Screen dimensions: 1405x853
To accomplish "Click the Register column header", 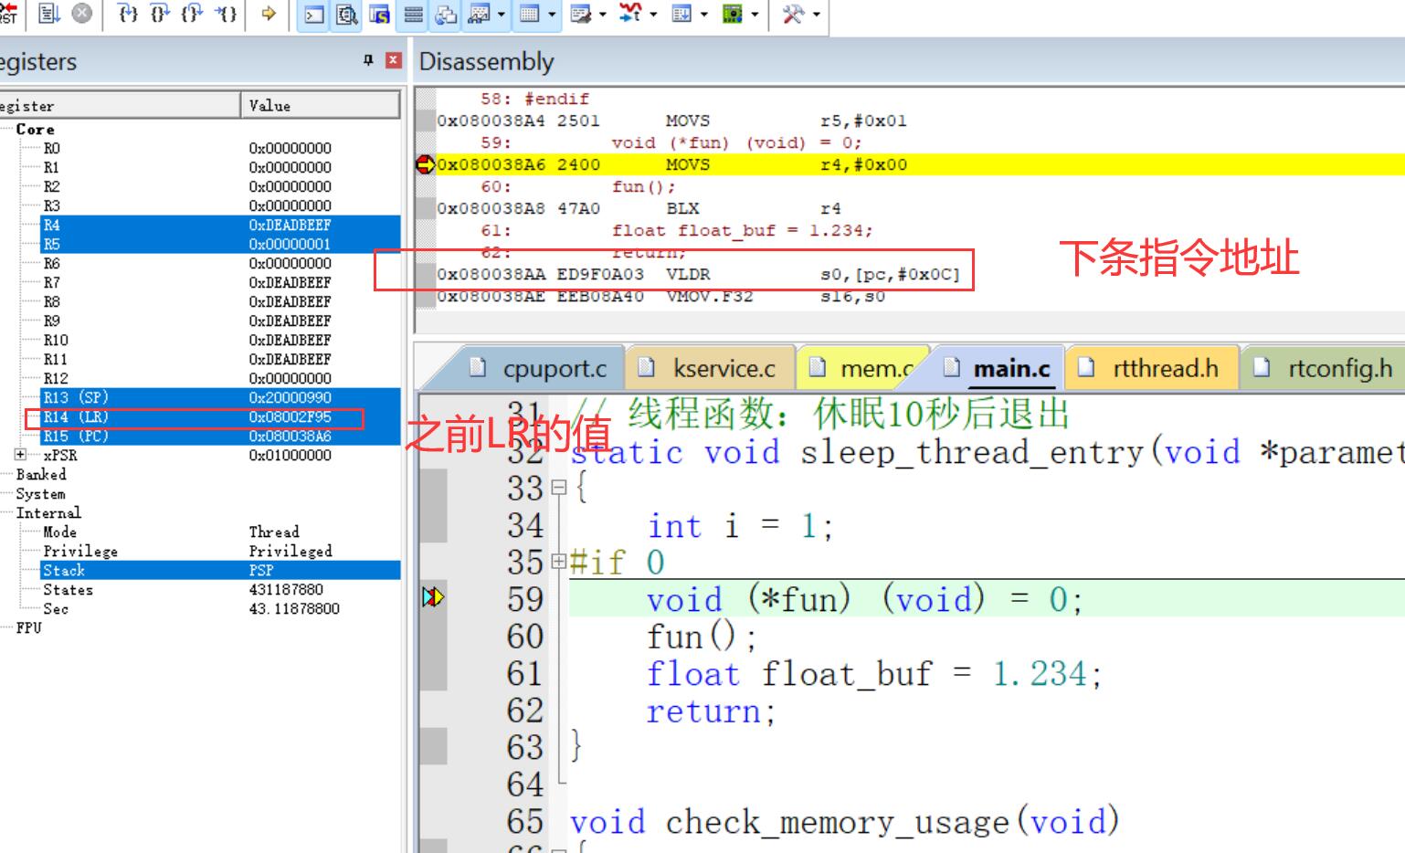I will point(120,105).
